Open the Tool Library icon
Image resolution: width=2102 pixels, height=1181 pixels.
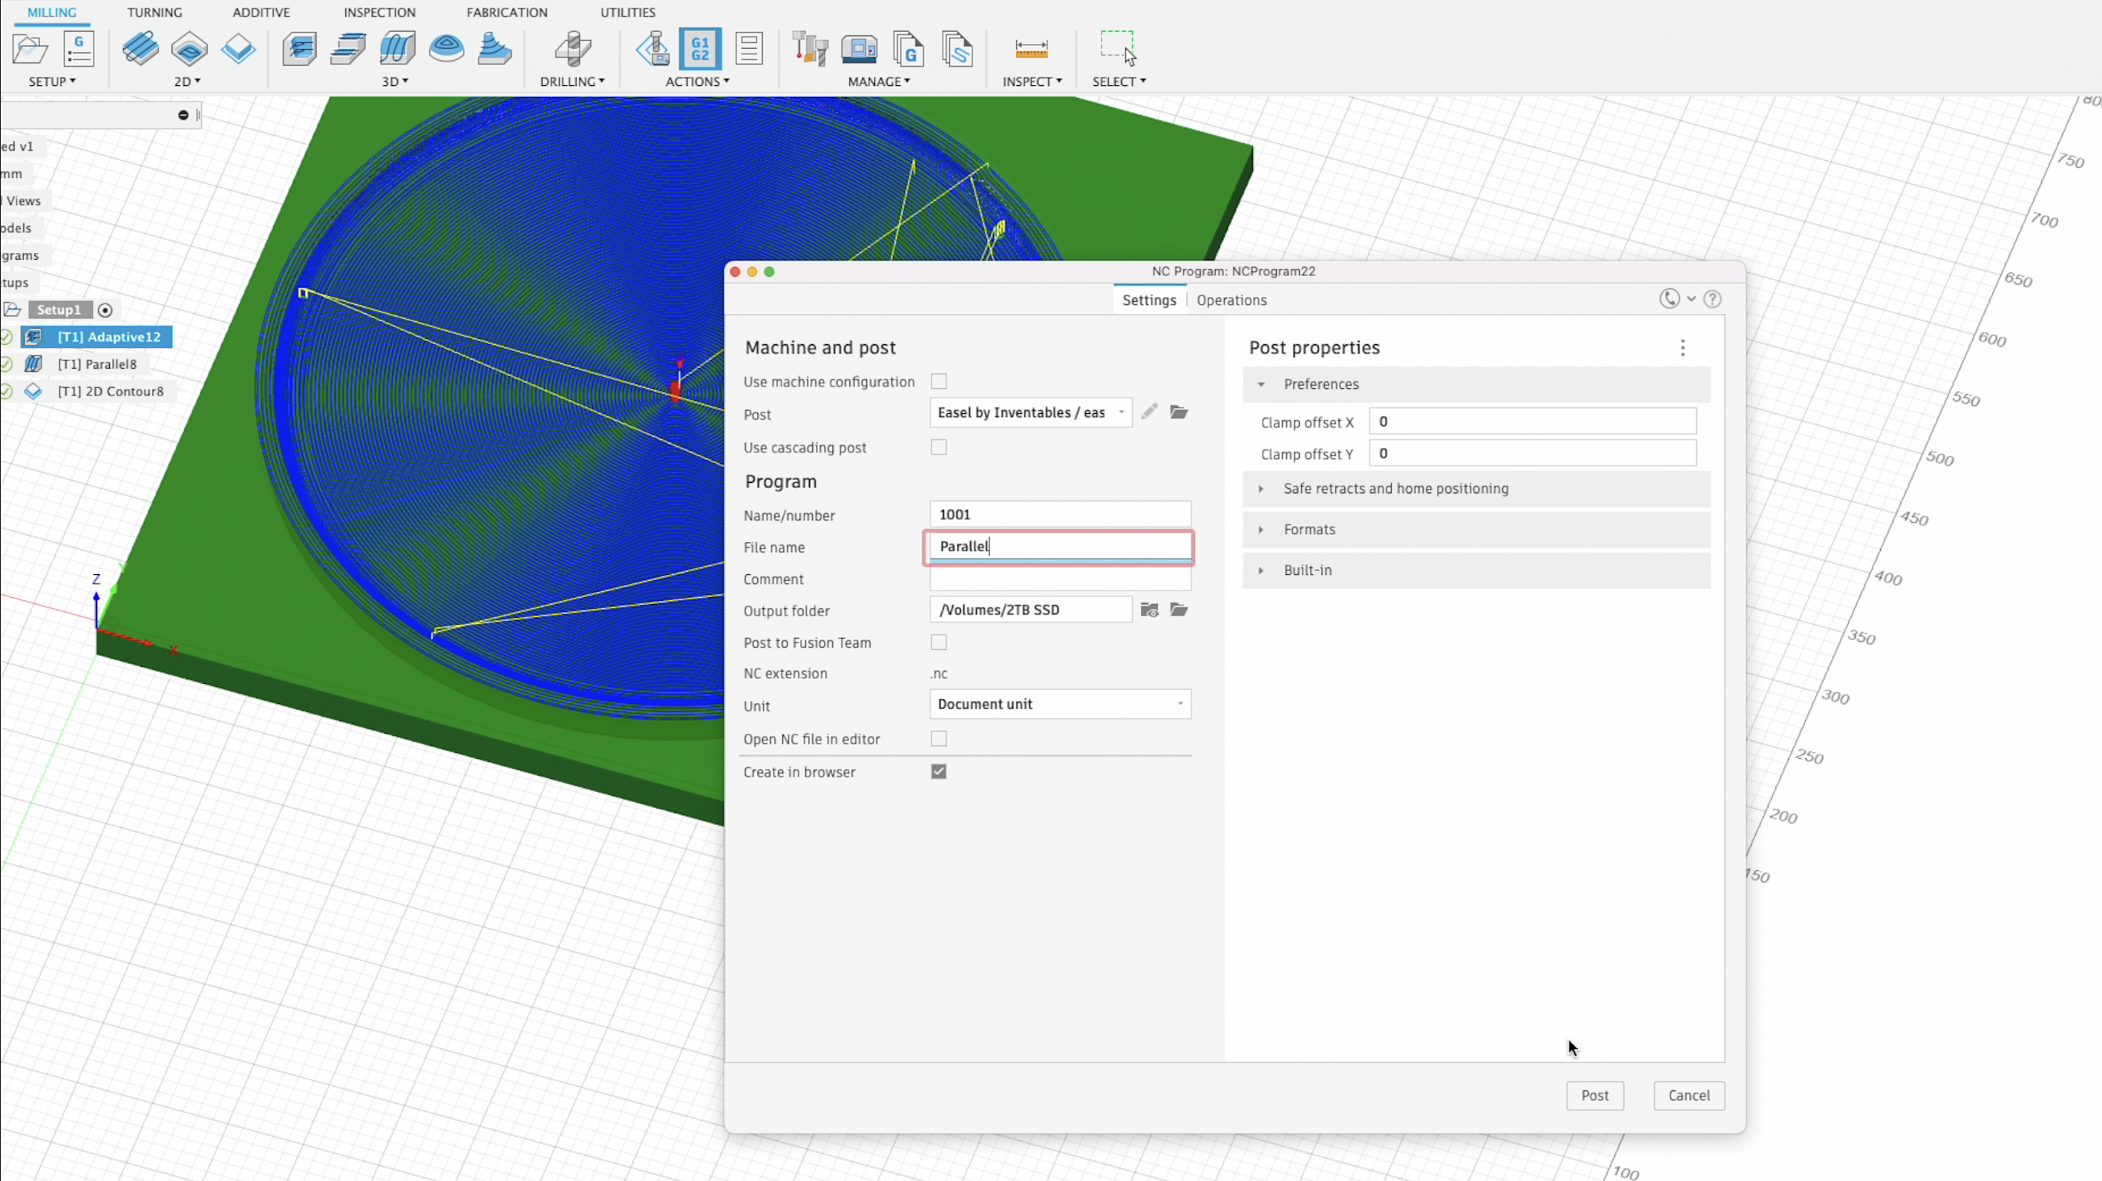point(810,49)
